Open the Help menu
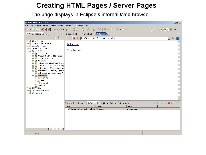This screenshot has height=155, width=206. (x=86, y=26)
